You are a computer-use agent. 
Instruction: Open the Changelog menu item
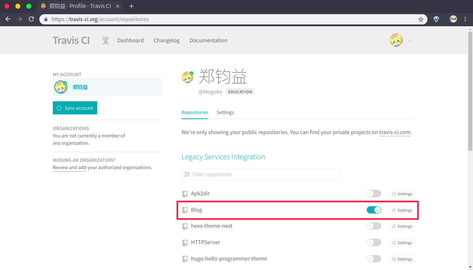click(167, 40)
